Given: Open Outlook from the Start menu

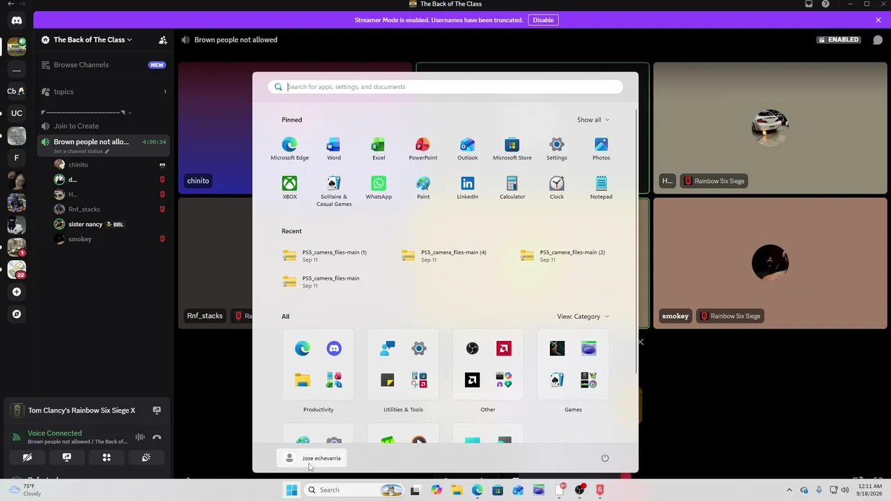Looking at the screenshot, I should pos(467,149).
